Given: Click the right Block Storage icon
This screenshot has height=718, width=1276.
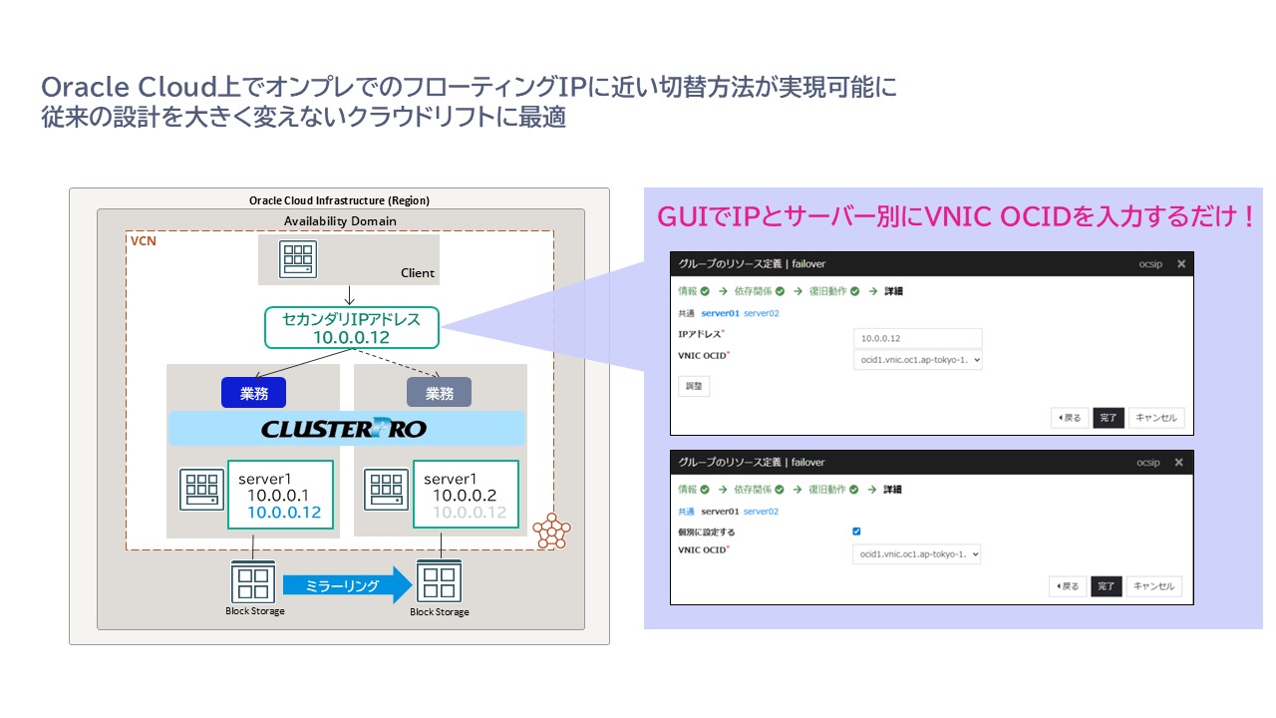Looking at the screenshot, I should [439, 582].
